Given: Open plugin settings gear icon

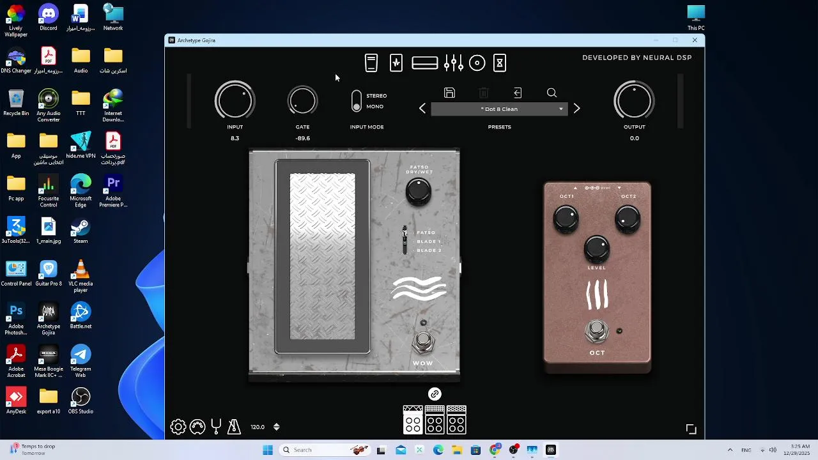Looking at the screenshot, I should coord(178,427).
